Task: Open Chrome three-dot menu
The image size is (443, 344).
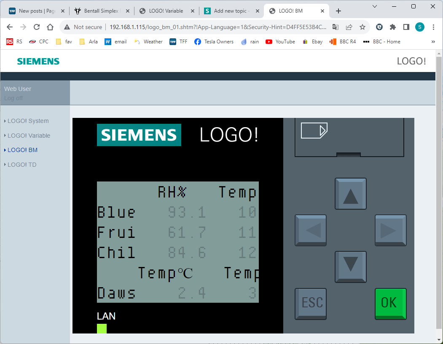Action: (x=433, y=27)
